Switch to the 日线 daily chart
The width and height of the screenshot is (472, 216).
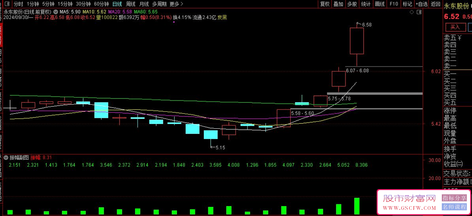117,4
